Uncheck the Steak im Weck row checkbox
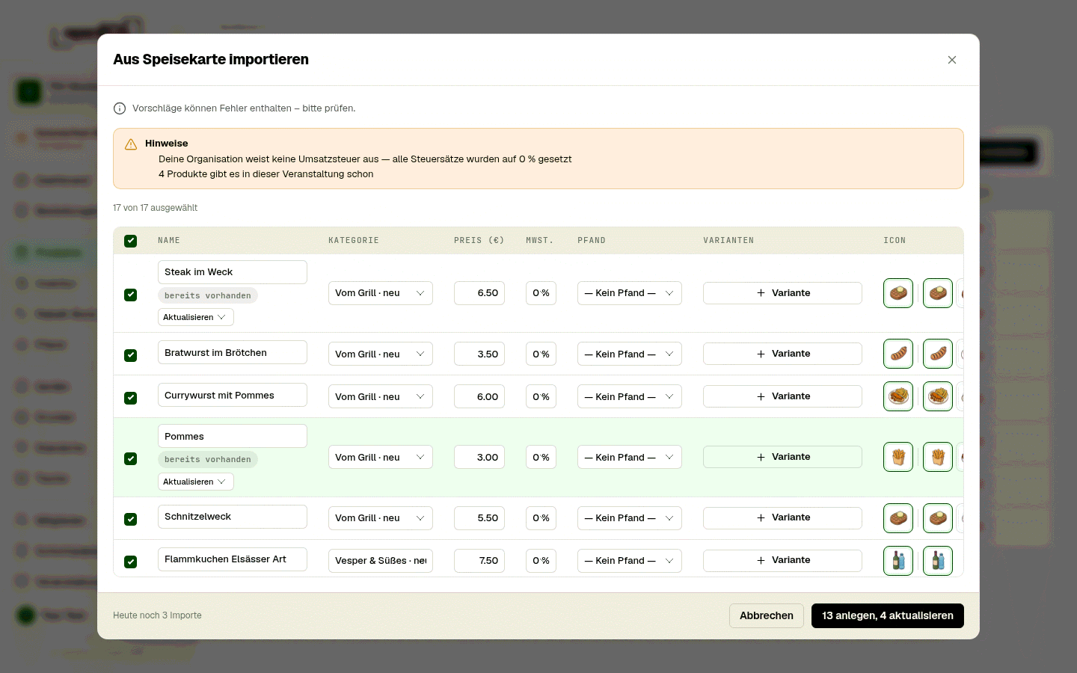The height and width of the screenshot is (673, 1077). coord(131,295)
